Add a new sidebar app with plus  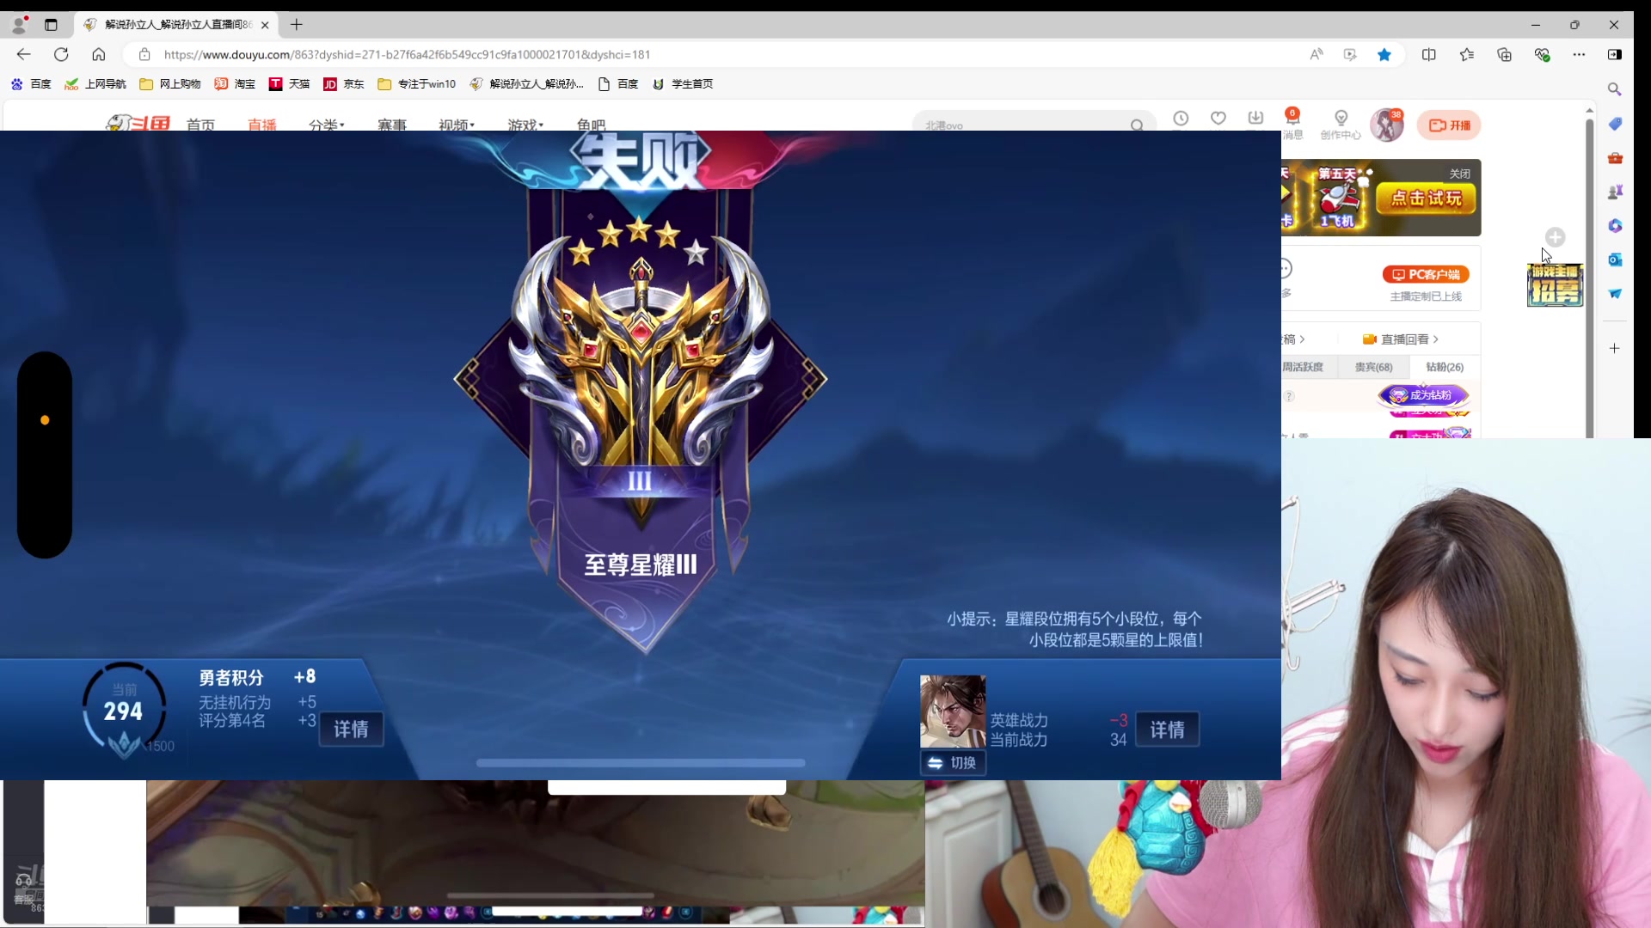point(1615,348)
